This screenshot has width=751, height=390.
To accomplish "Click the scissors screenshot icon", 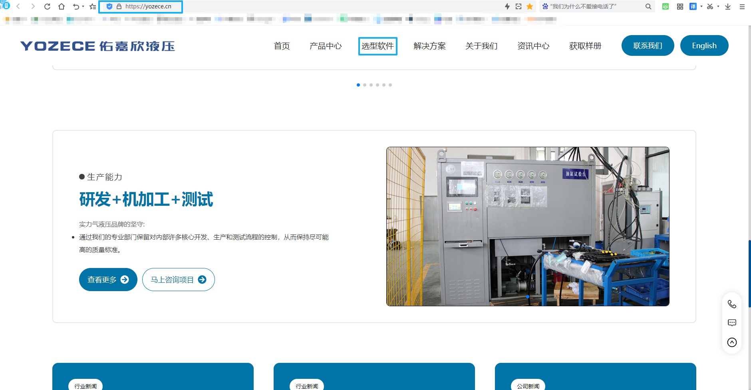I will 710,6.
